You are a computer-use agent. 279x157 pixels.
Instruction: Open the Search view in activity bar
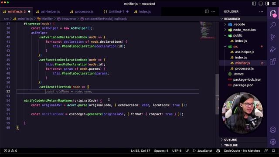pos(273,25)
